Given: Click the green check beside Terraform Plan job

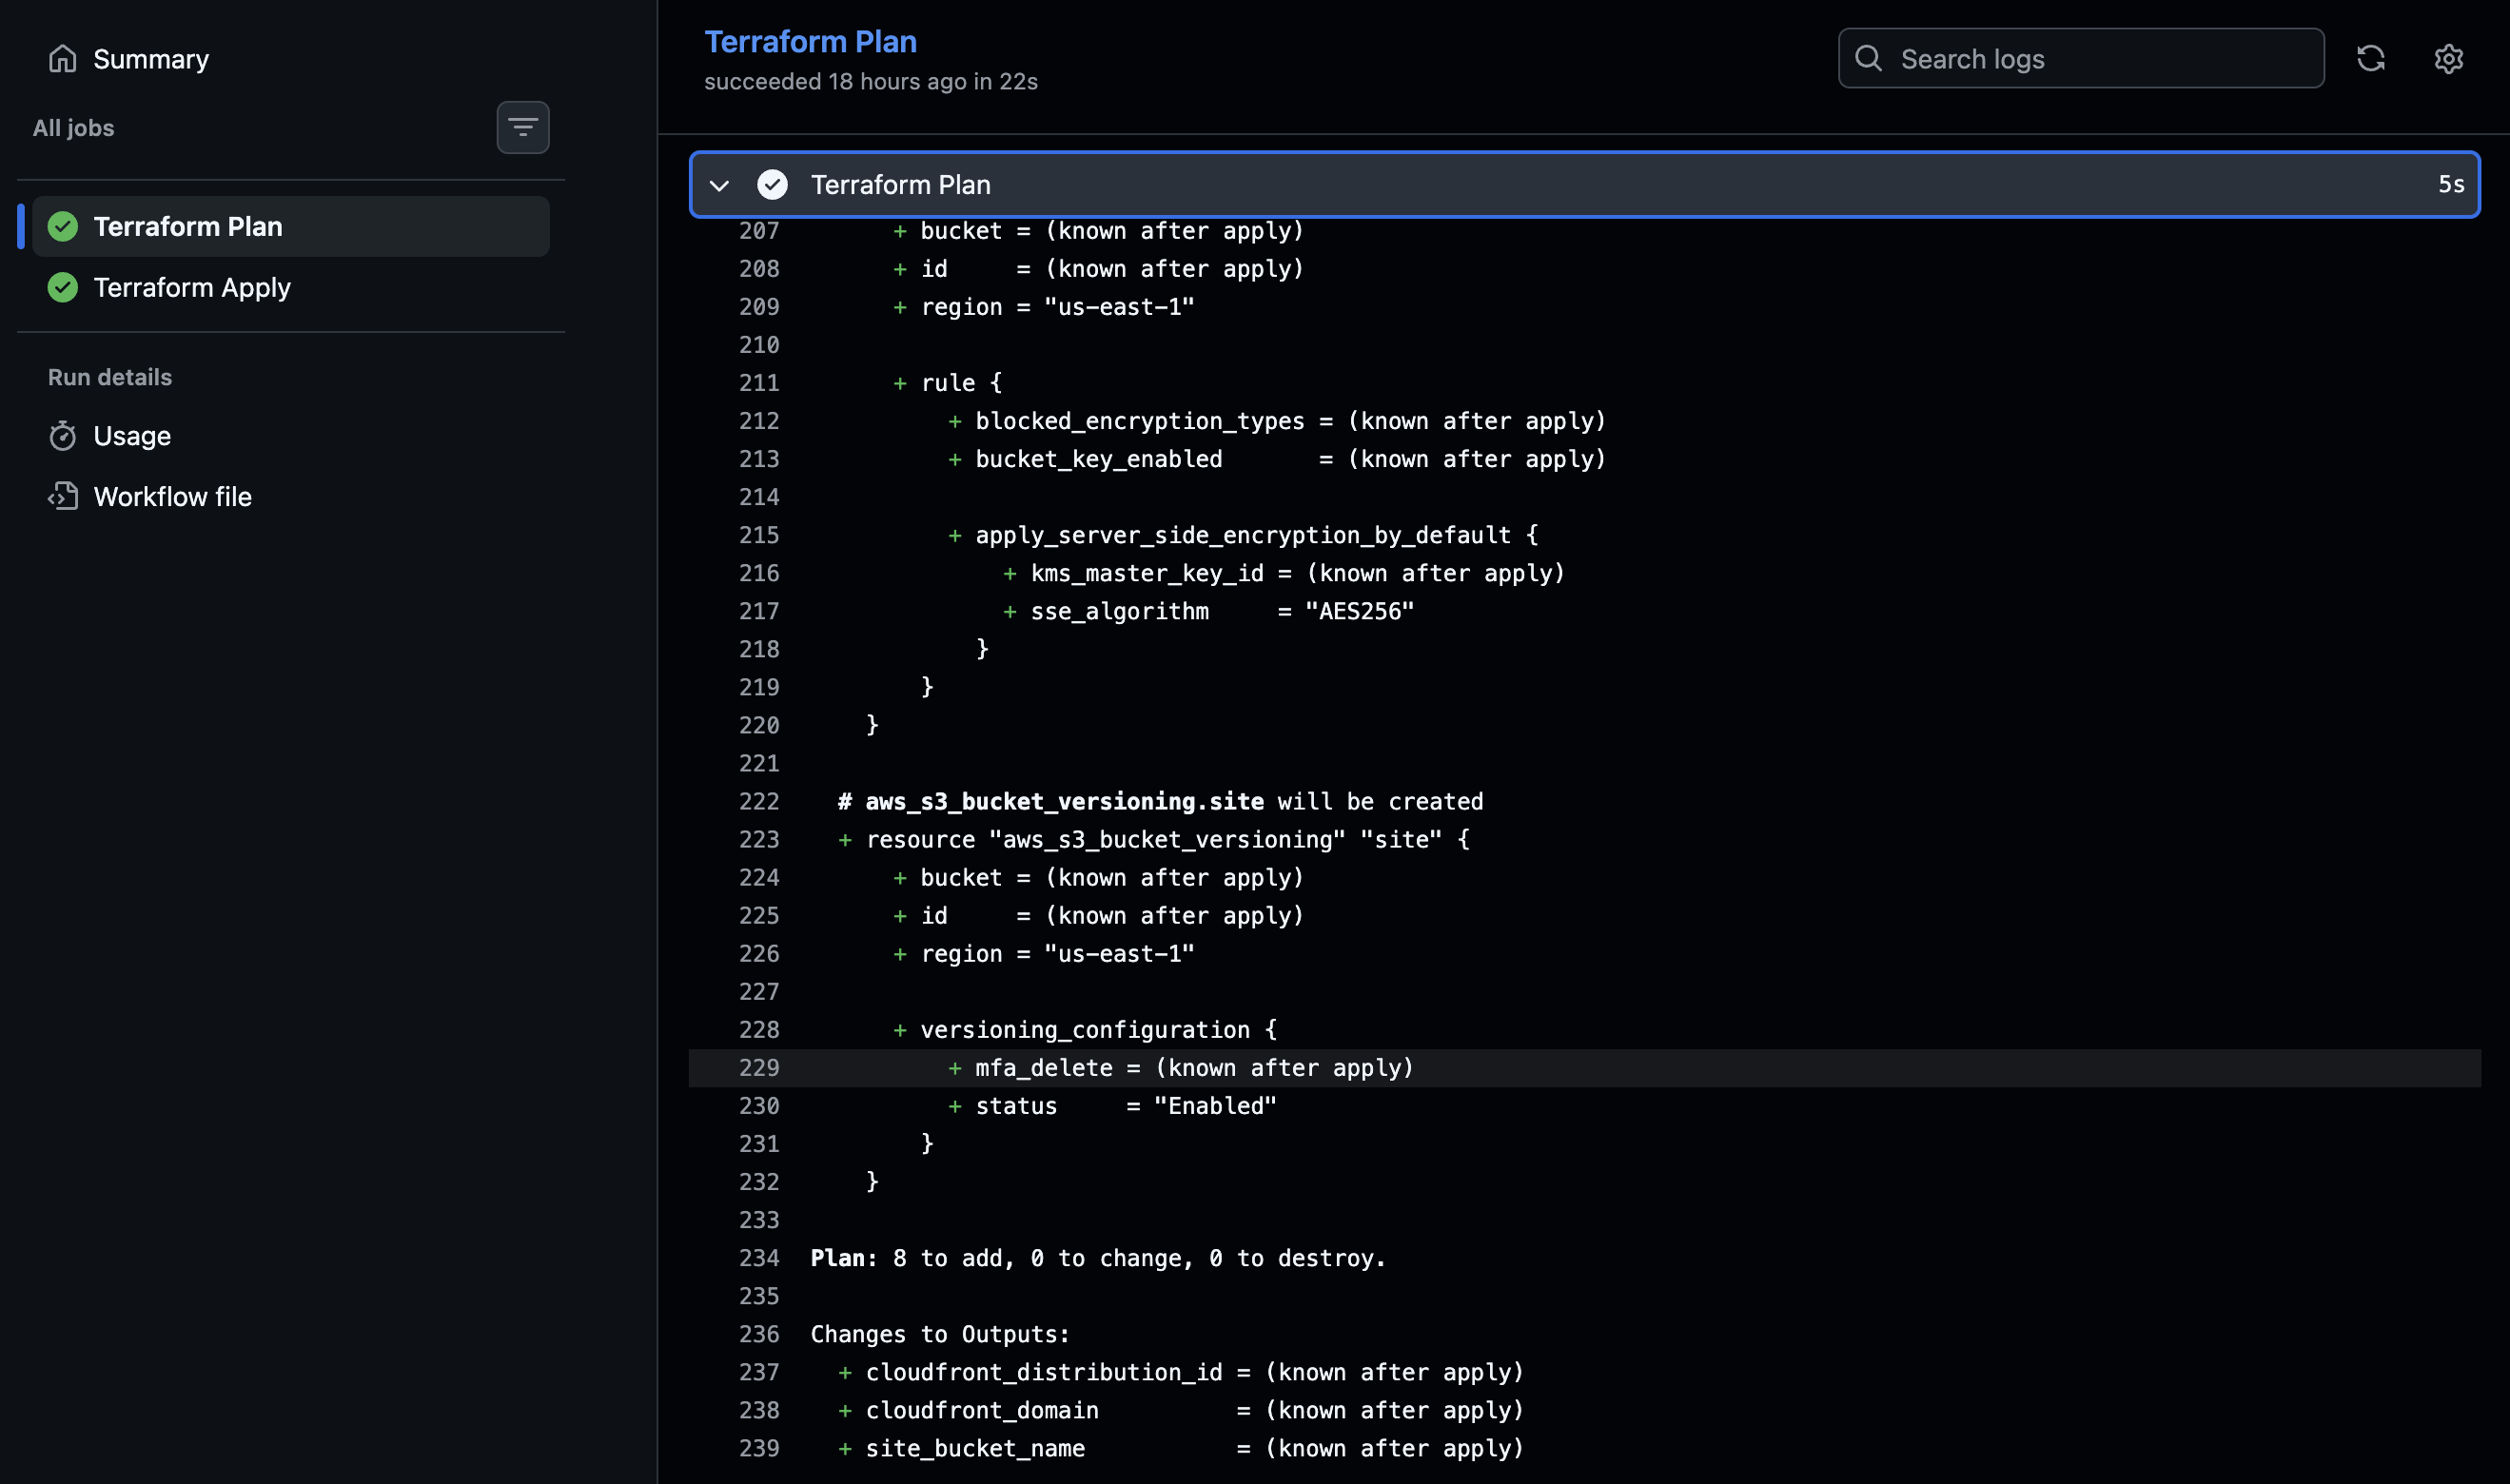Looking at the screenshot, I should point(63,226).
